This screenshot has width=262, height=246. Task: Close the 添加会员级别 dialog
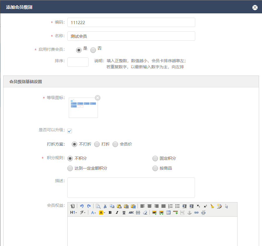255,7
